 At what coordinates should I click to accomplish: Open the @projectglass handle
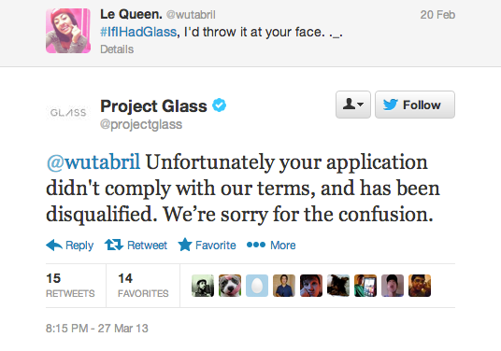141,124
